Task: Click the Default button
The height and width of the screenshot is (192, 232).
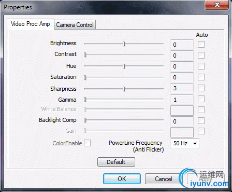Action: pos(116,162)
